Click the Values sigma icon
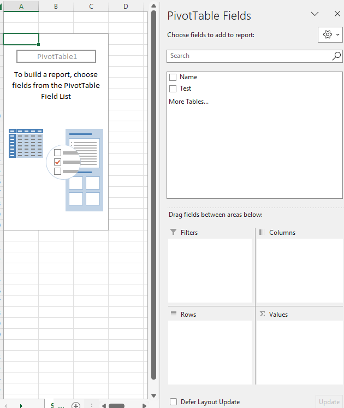The image size is (344, 408). (x=262, y=314)
